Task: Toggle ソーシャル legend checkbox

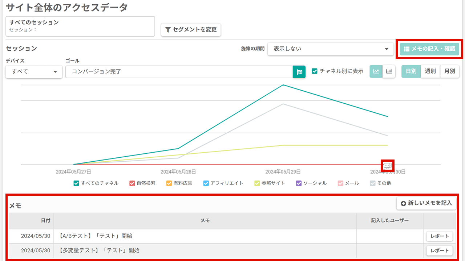Action: tap(299, 183)
